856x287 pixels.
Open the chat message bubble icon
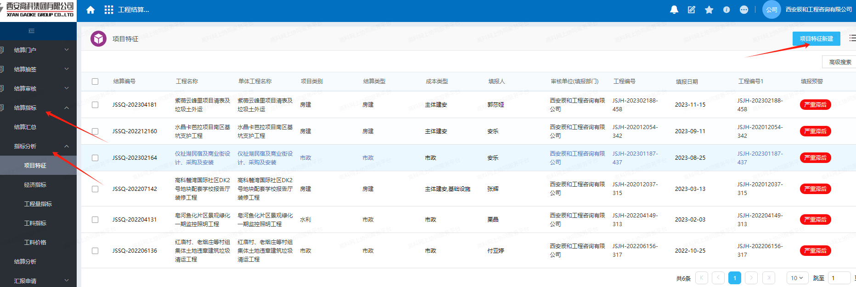(x=744, y=10)
